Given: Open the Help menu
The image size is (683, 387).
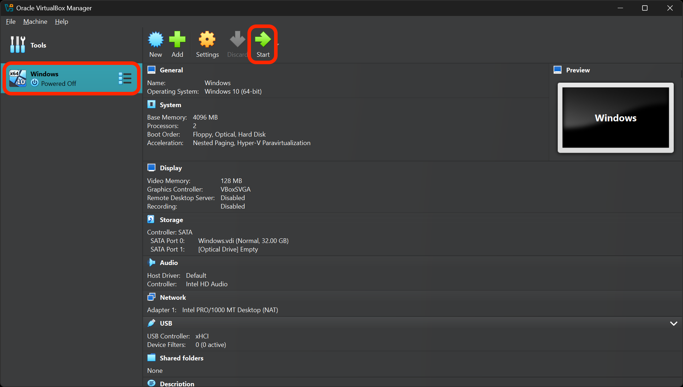Looking at the screenshot, I should [x=61, y=22].
